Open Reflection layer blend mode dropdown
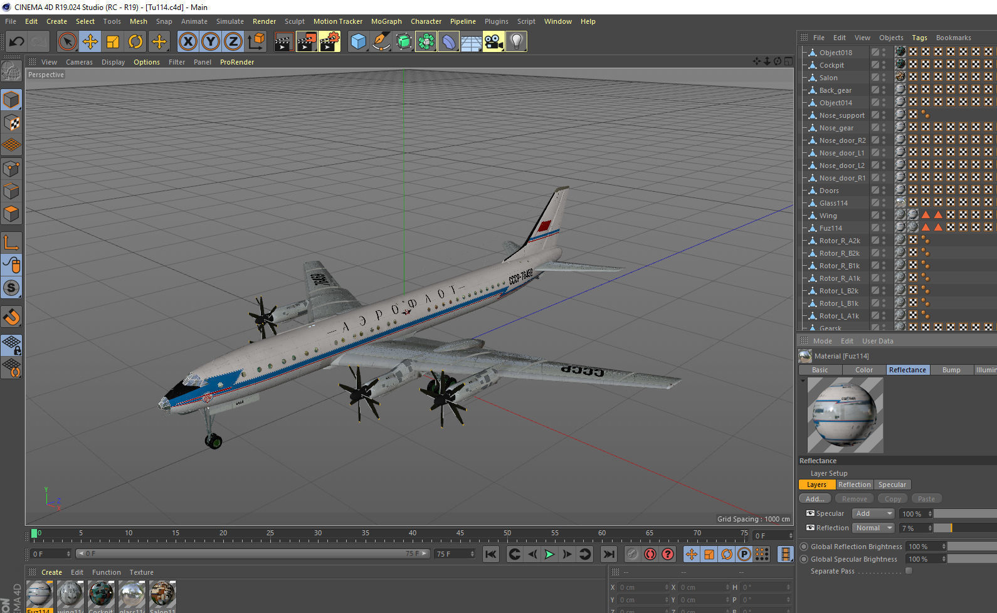 click(873, 528)
